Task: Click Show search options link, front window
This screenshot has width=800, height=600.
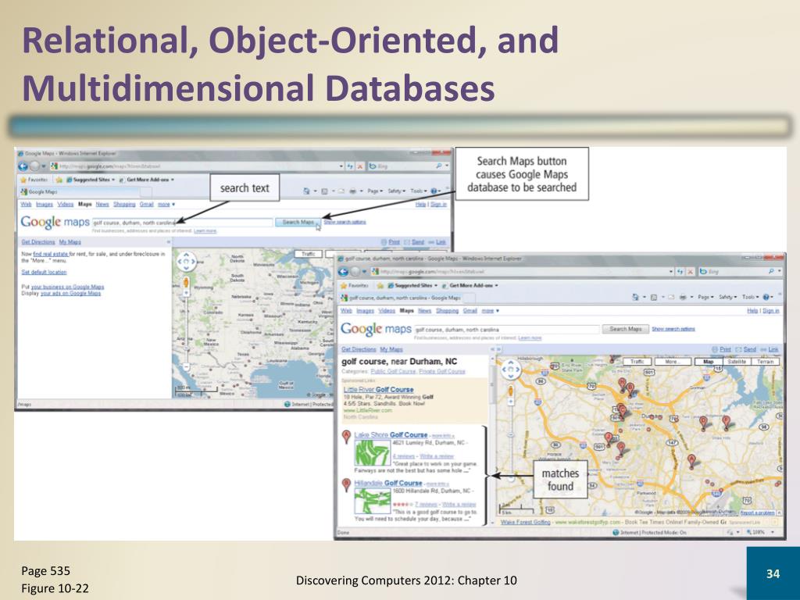Action: pos(673,329)
